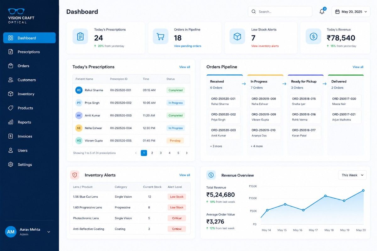Click the shield warning icon of Inventory Alerts

click(75, 175)
